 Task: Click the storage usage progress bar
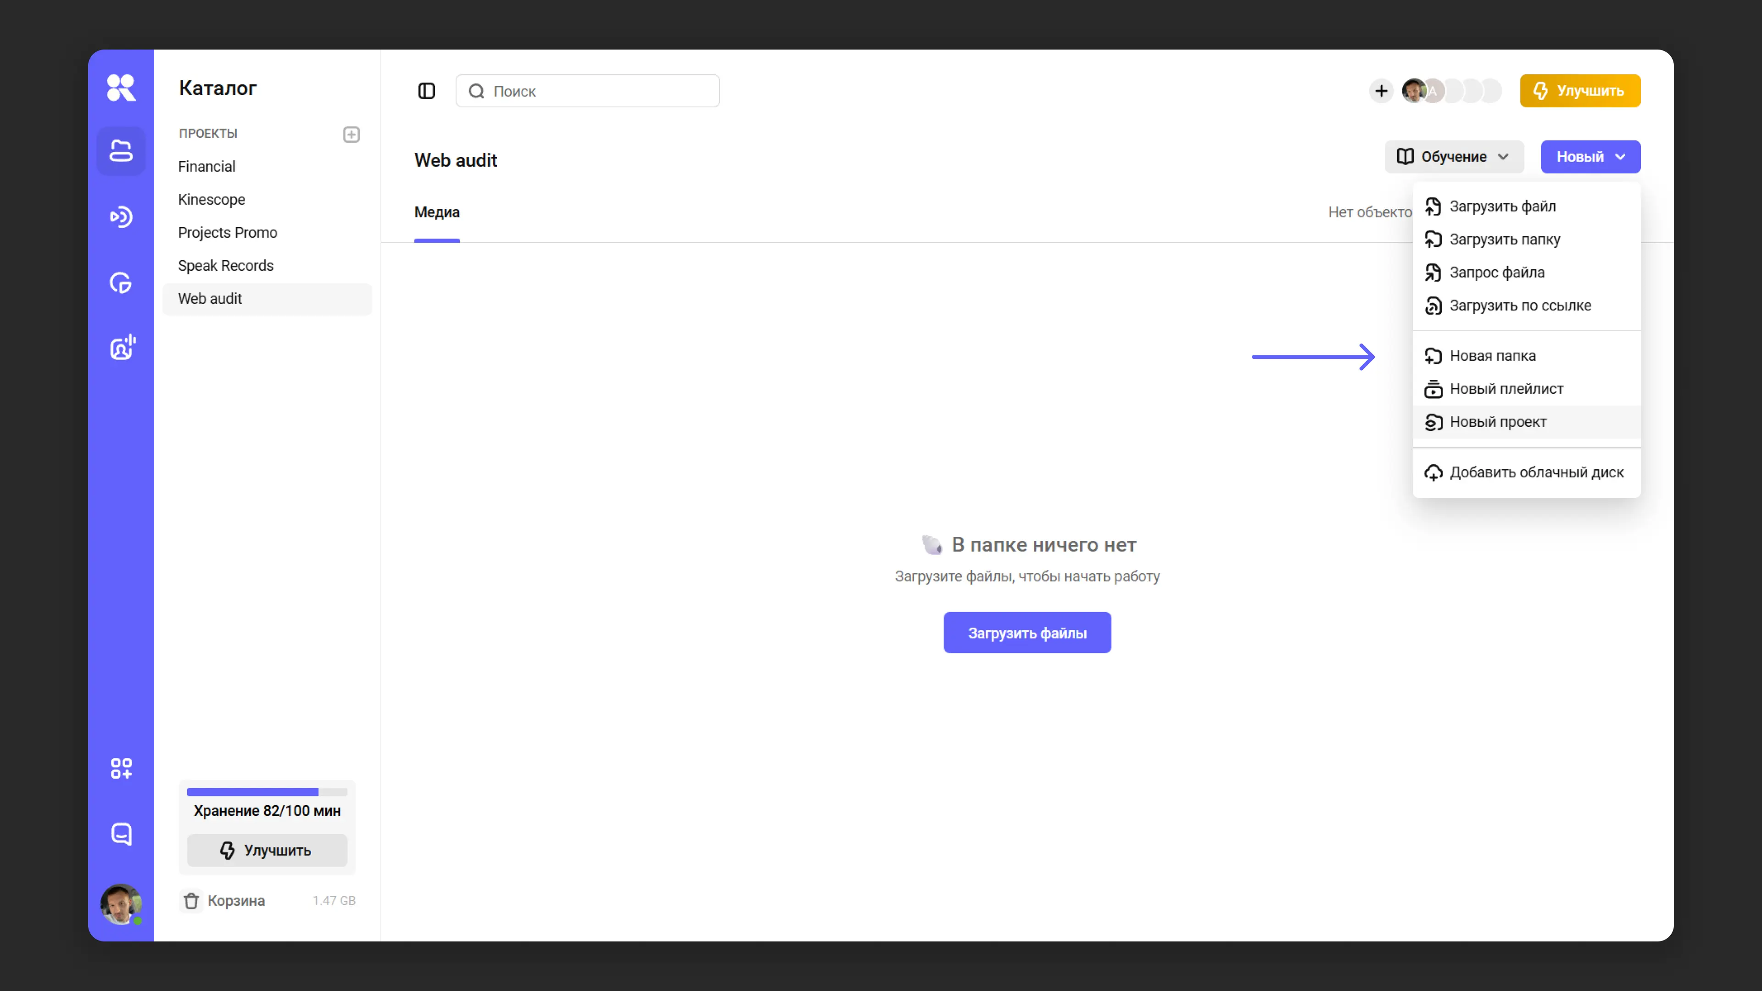pos(267,791)
